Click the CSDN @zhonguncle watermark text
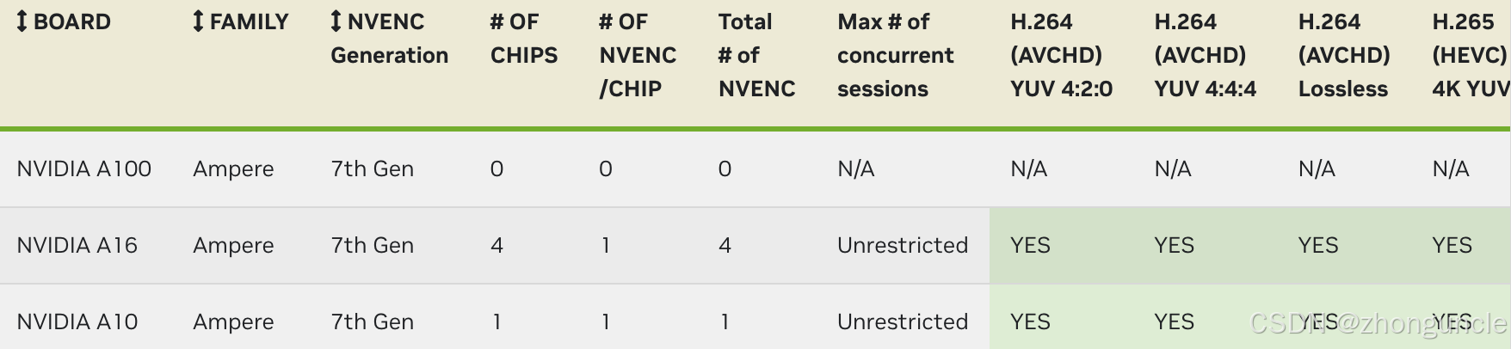This screenshot has height=349, width=1511. tap(1377, 323)
